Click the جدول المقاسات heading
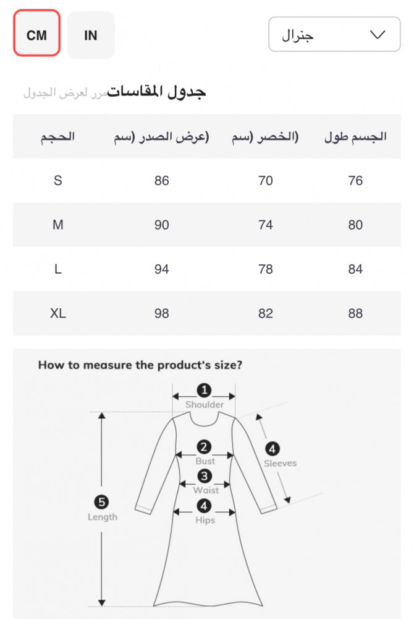414x619 pixels. point(157,92)
